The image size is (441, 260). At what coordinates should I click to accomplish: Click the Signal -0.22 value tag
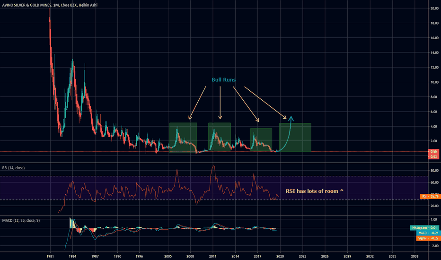427,238
